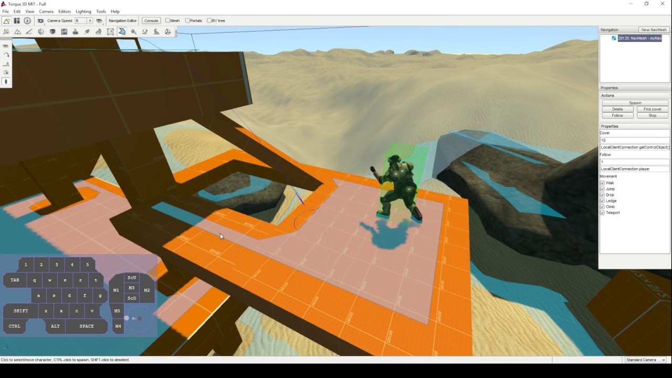This screenshot has width=672, height=378.
Task: Select the eye view-mode tool in left palette
Action: [x=6, y=46]
